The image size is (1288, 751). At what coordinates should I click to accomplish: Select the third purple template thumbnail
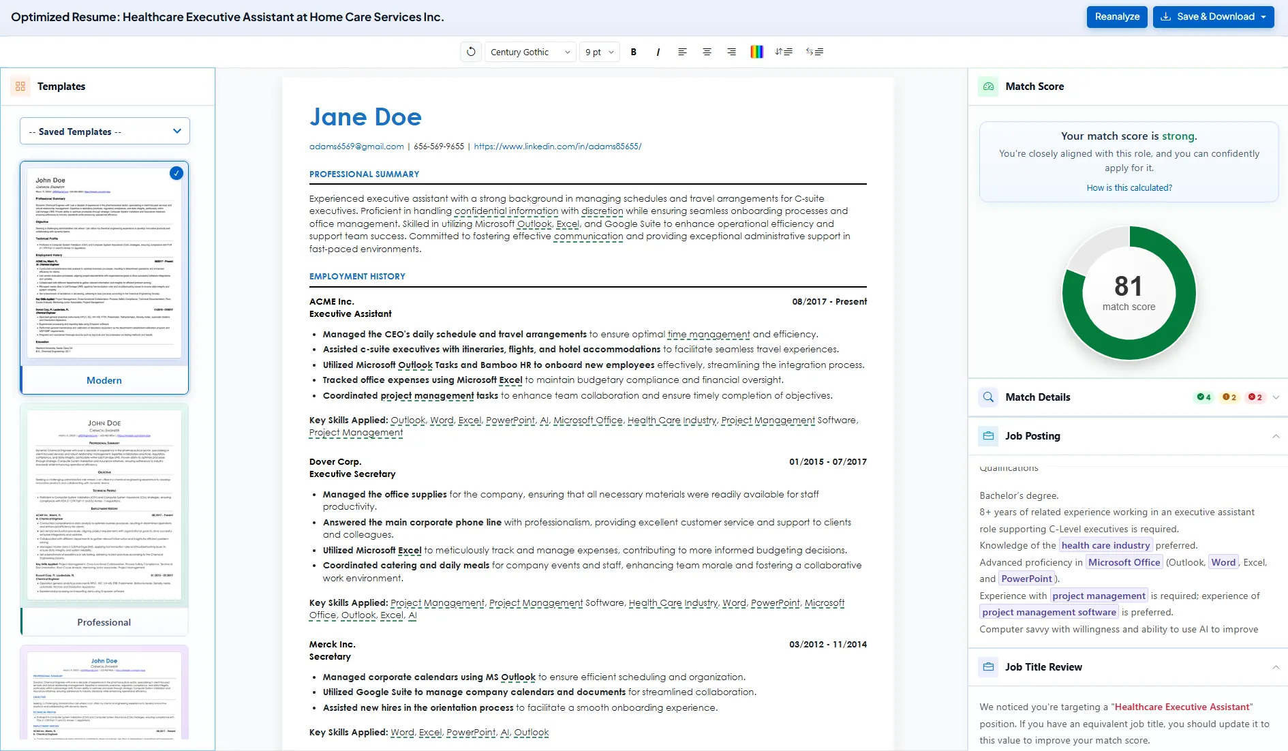(x=104, y=694)
